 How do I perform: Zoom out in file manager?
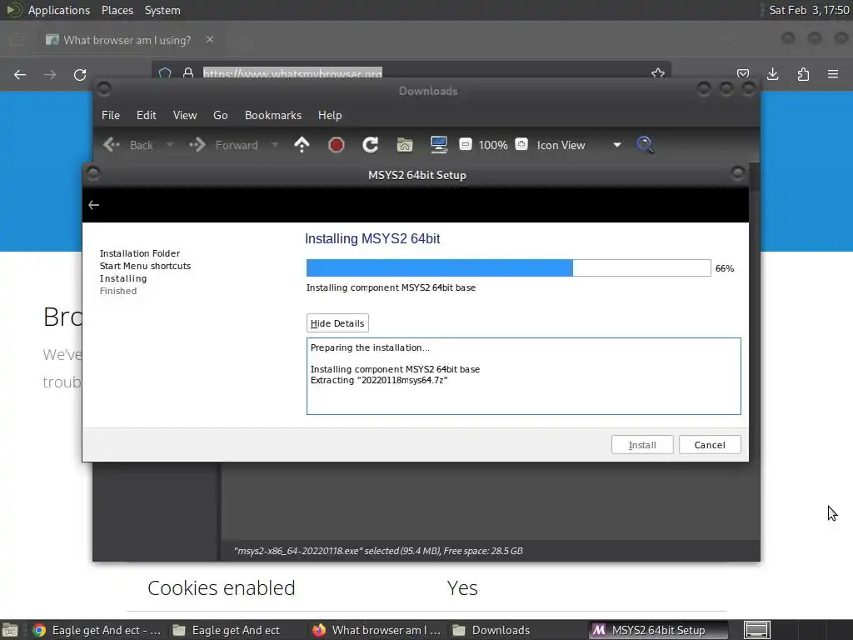465,144
